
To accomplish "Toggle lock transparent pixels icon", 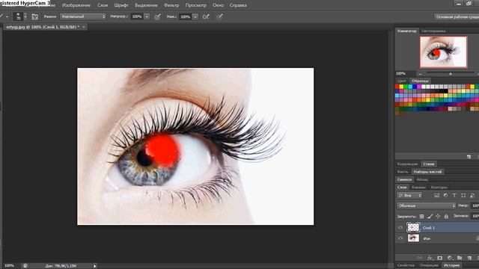I will click(421, 216).
